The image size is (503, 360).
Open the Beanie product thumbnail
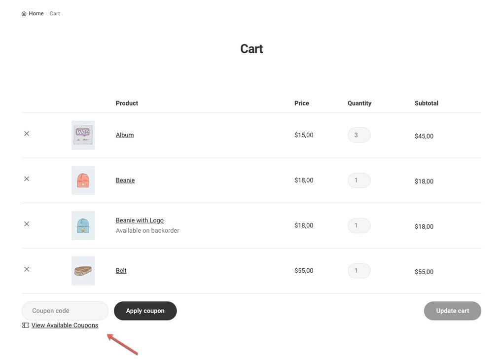83,180
